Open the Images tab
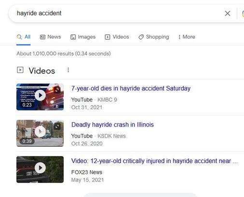The width and height of the screenshot is (244, 197). pyautogui.click(x=83, y=37)
